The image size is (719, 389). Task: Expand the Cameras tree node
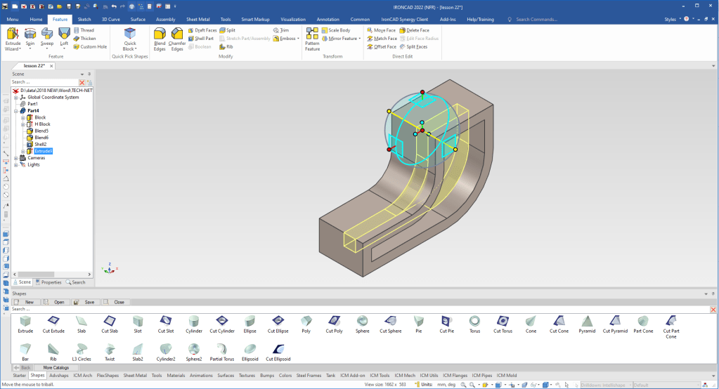coord(15,158)
